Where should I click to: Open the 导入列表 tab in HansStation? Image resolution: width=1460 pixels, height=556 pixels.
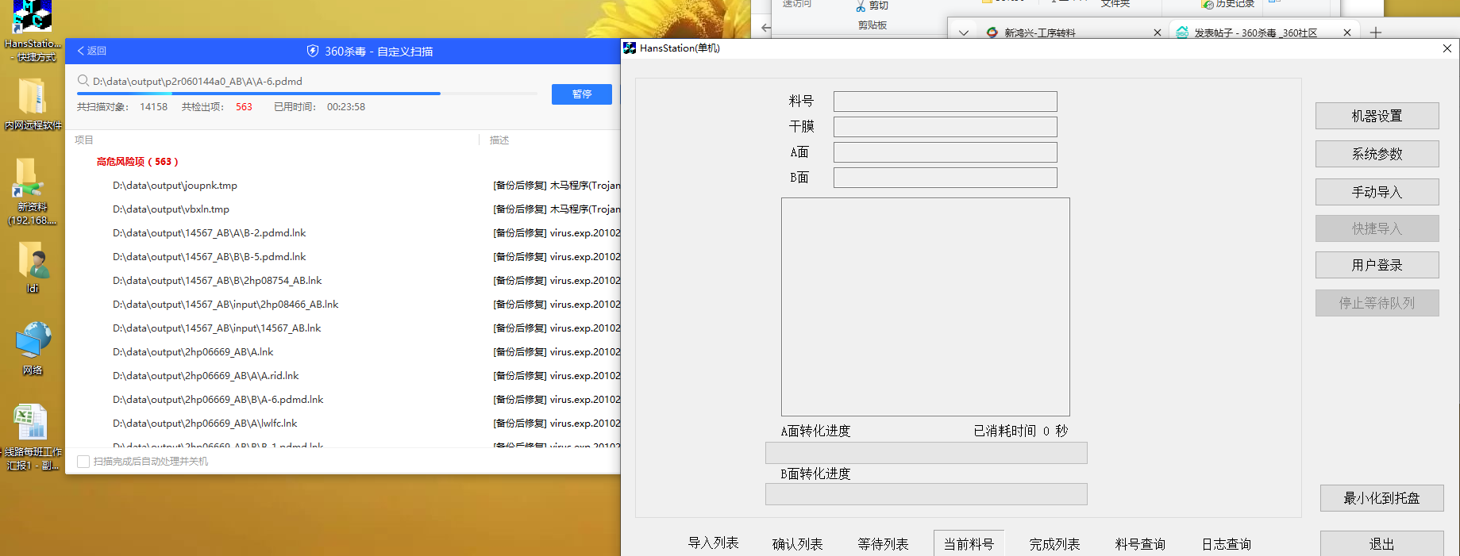click(713, 543)
